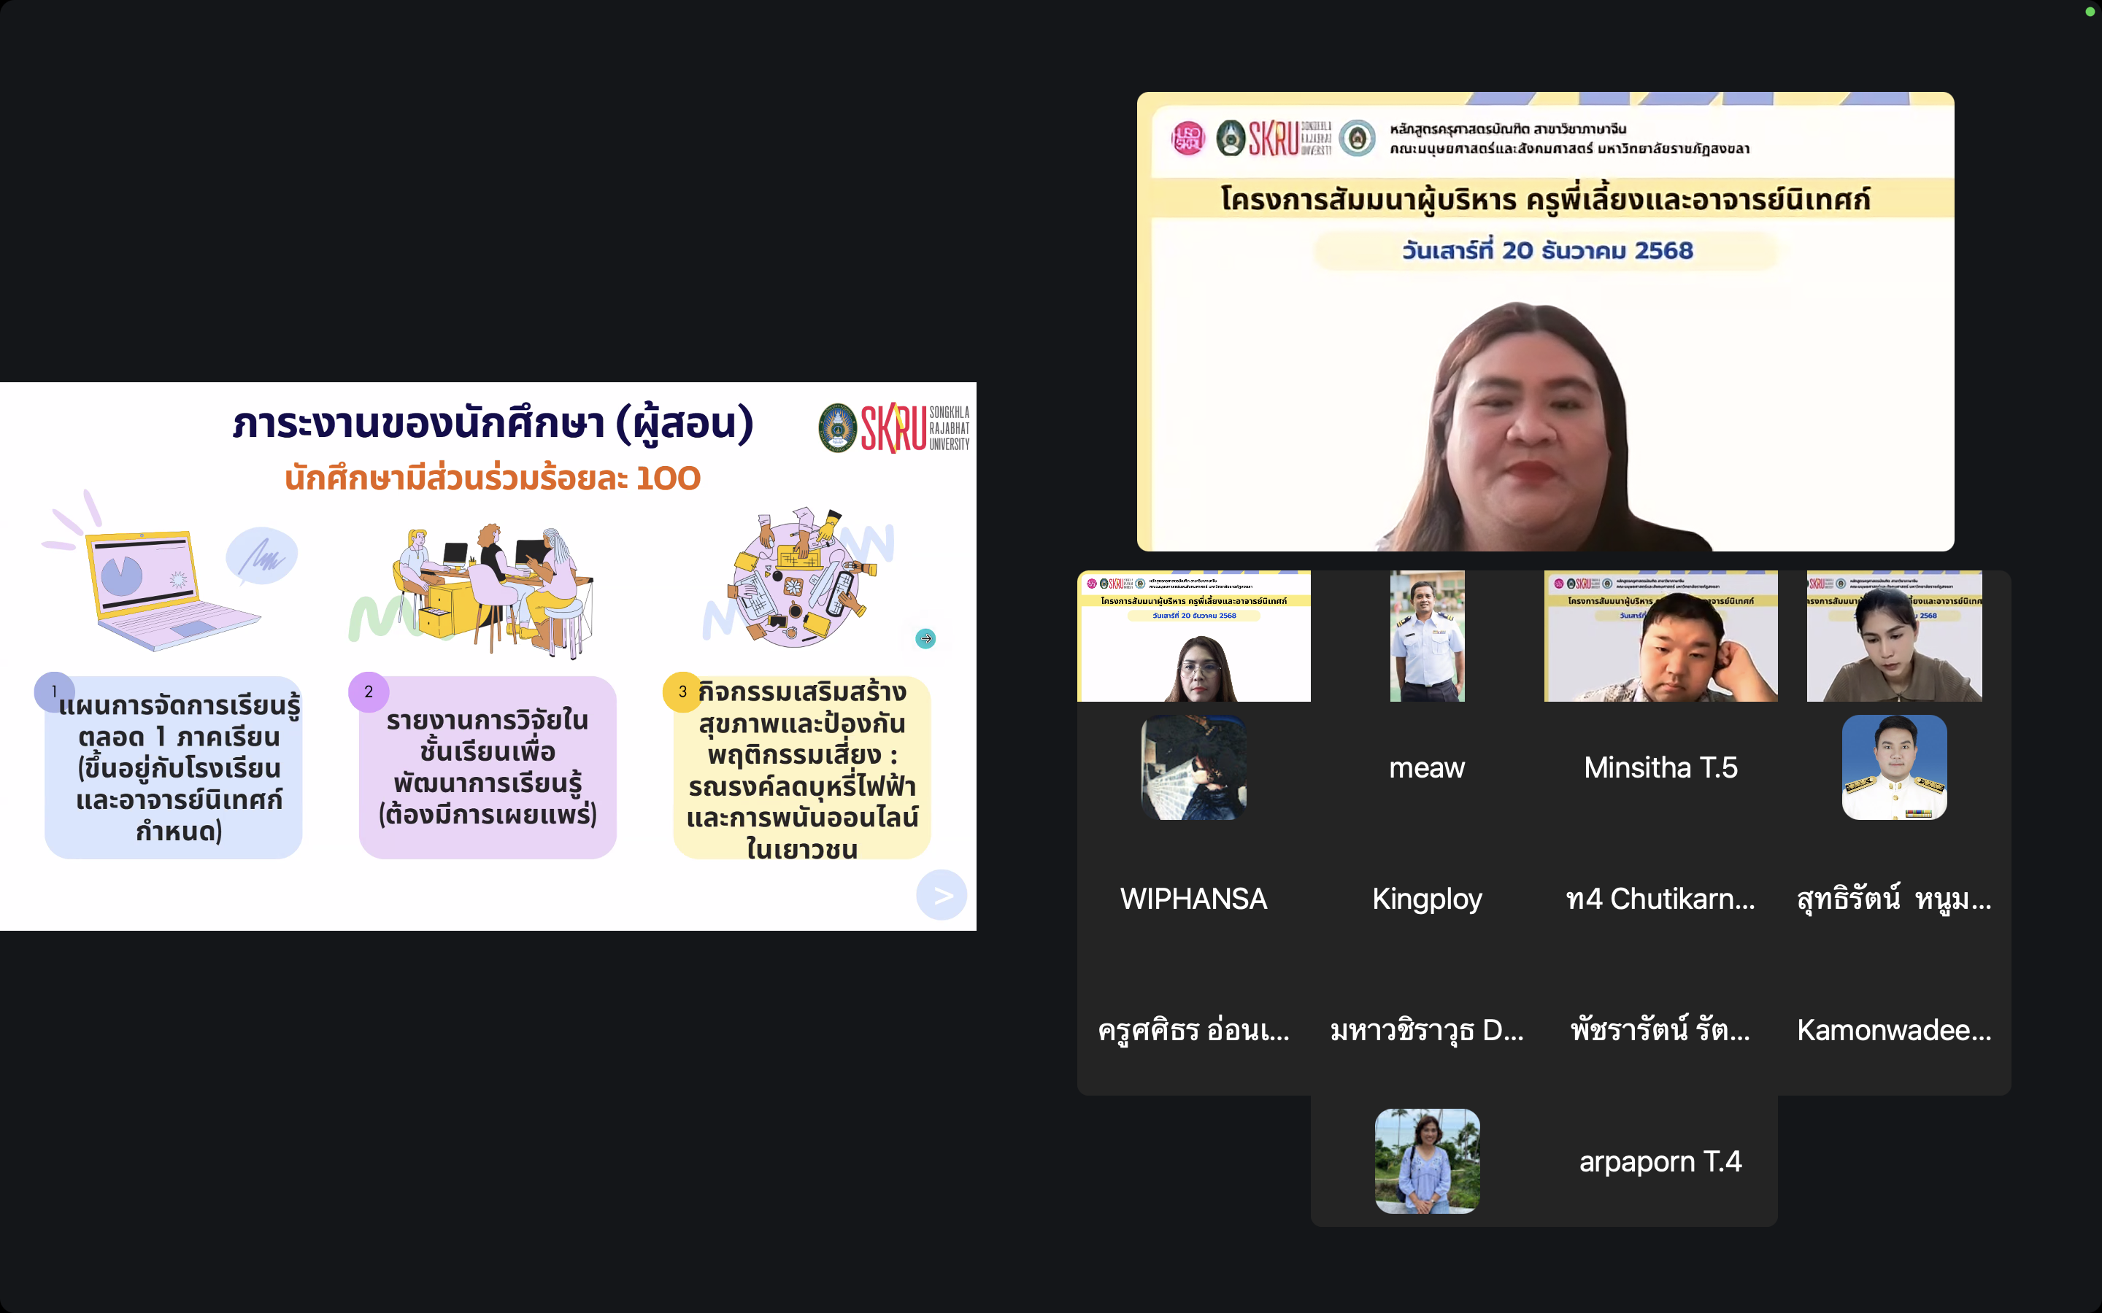Click WIPHANSA participant name tile
Image resolution: width=2102 pixels, height=1313 pixels.
[x=1193, y=899]
